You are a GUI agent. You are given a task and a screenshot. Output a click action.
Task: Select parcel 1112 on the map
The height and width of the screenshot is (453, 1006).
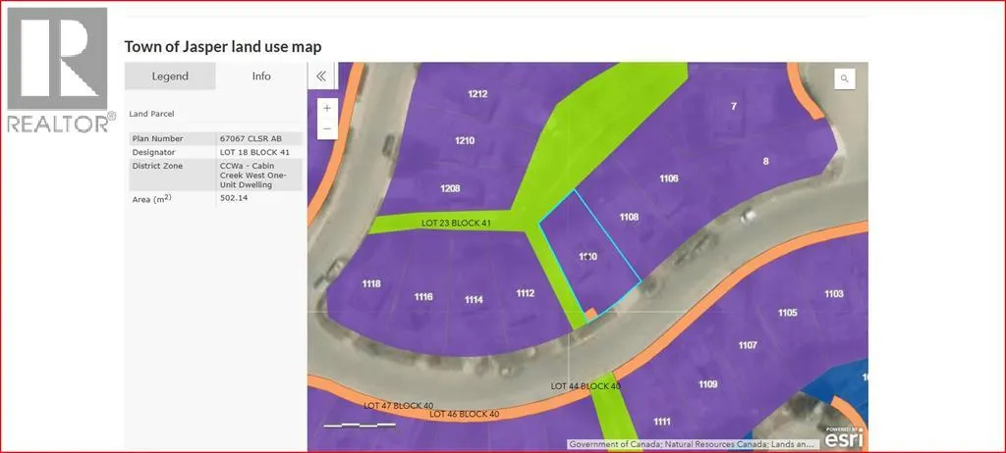coord(525,293)
